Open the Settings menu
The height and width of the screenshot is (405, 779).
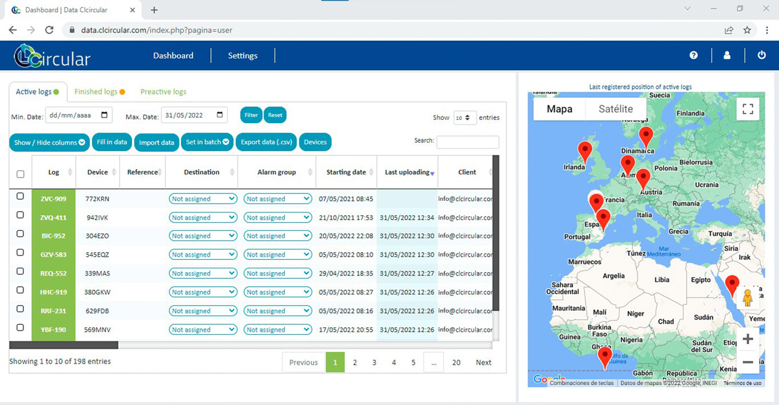[242, 56]
